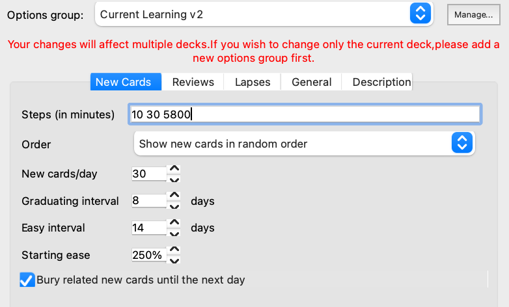Increment the Graduating interval value
The height and width of the screenshot is (307, 509).
click(174, 196)
